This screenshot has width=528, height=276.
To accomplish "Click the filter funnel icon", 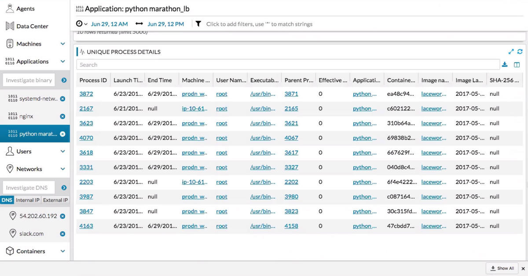I will (198, 24).
